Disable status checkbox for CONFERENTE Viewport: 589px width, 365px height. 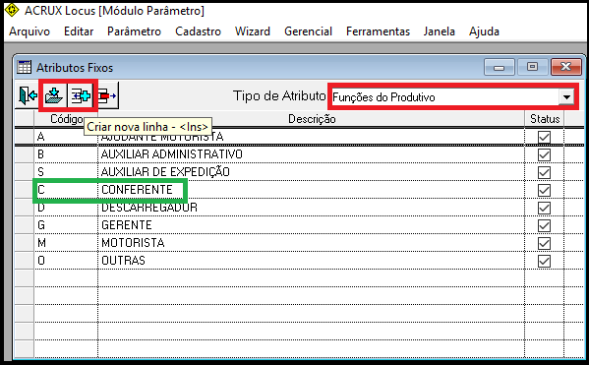544,190
